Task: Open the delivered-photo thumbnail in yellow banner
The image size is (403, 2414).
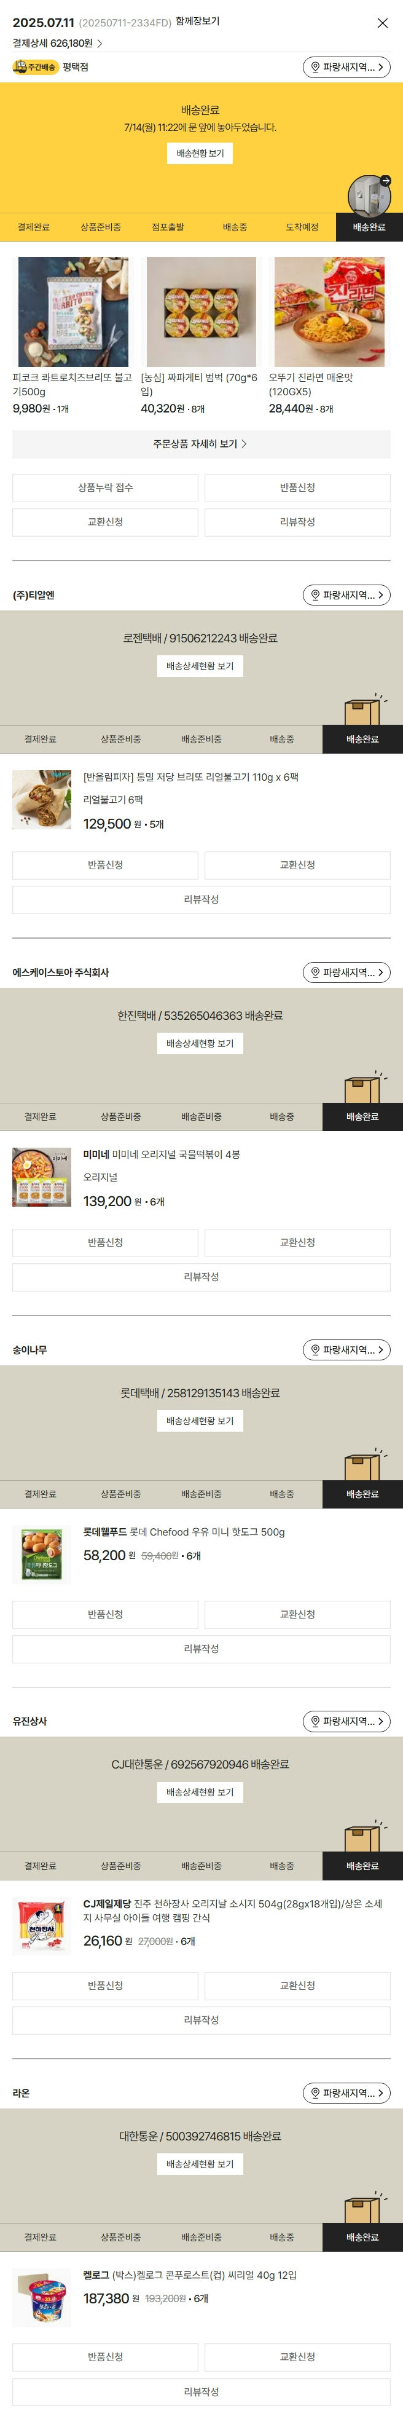Action: (x=369, y=195)
